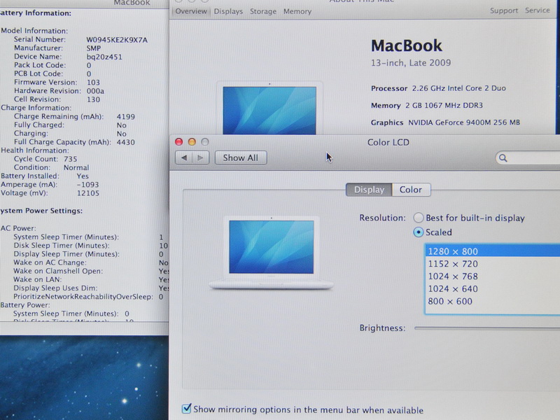The height and width of the screenshot is (420, 560).
Task: Click the MacBook picture in About This Mac
Action: pyautogui.click(x=269, y=108)
